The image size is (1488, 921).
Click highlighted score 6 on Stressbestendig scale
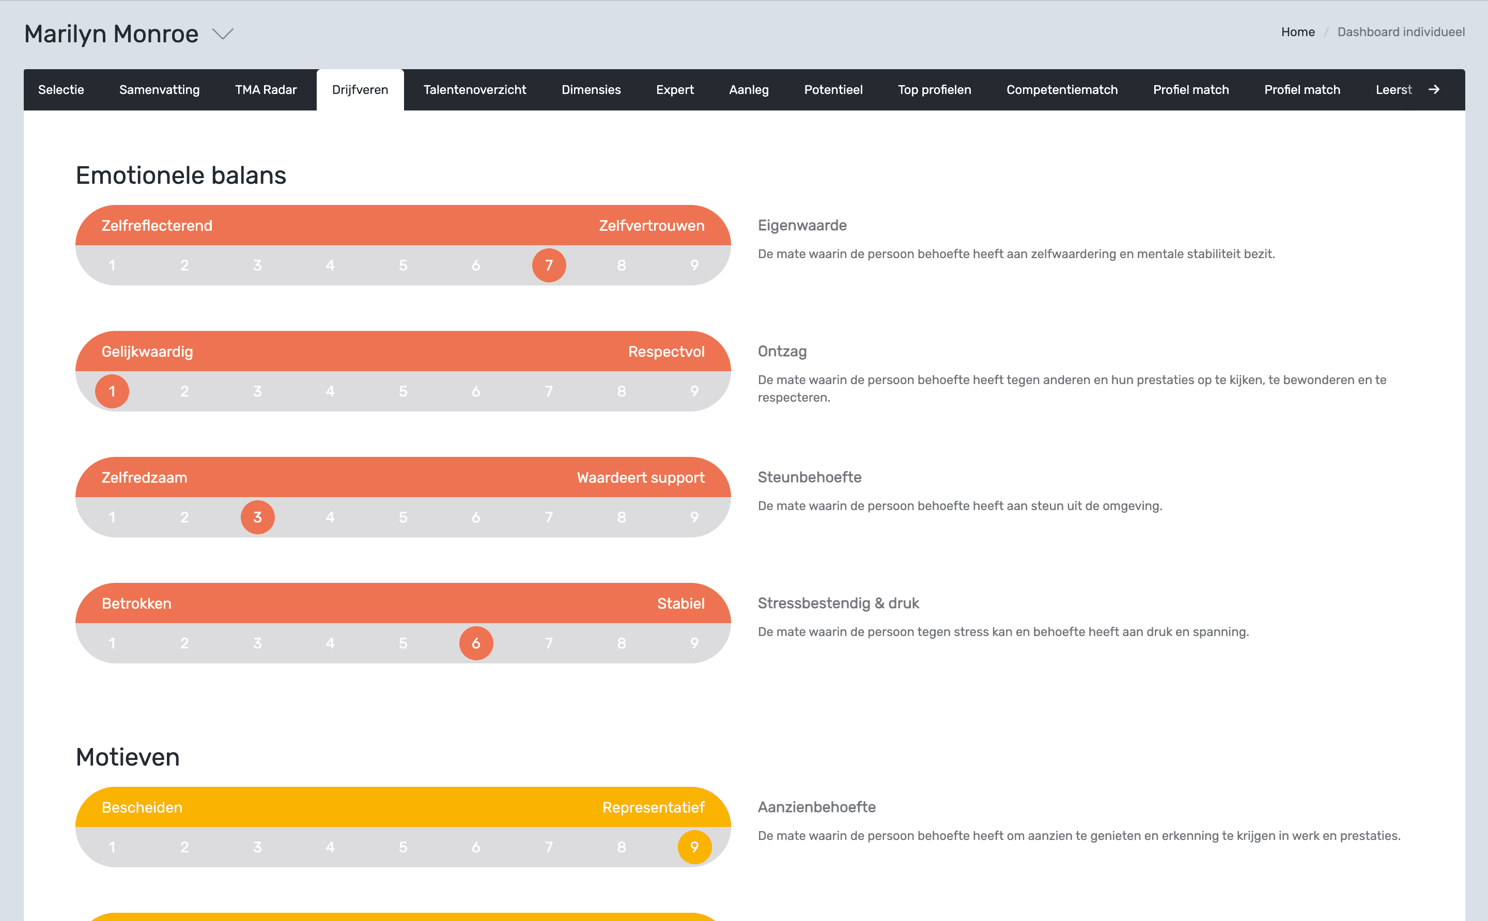pos(475,643)
